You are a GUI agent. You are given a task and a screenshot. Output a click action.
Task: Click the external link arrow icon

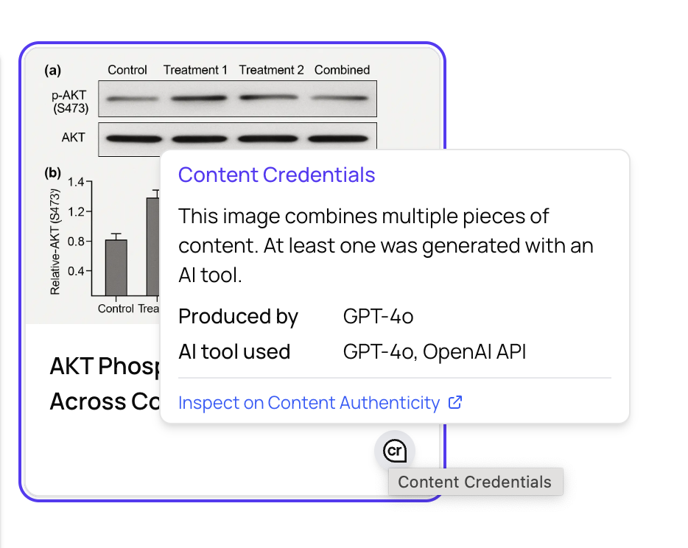(x=455, y=403)
